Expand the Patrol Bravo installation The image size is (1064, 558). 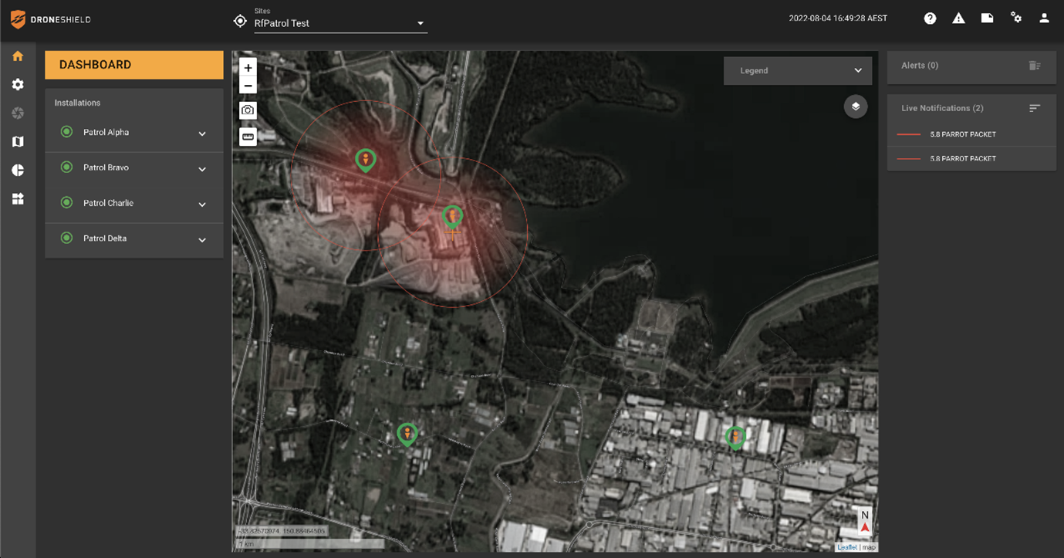click(x=201, y=169)
